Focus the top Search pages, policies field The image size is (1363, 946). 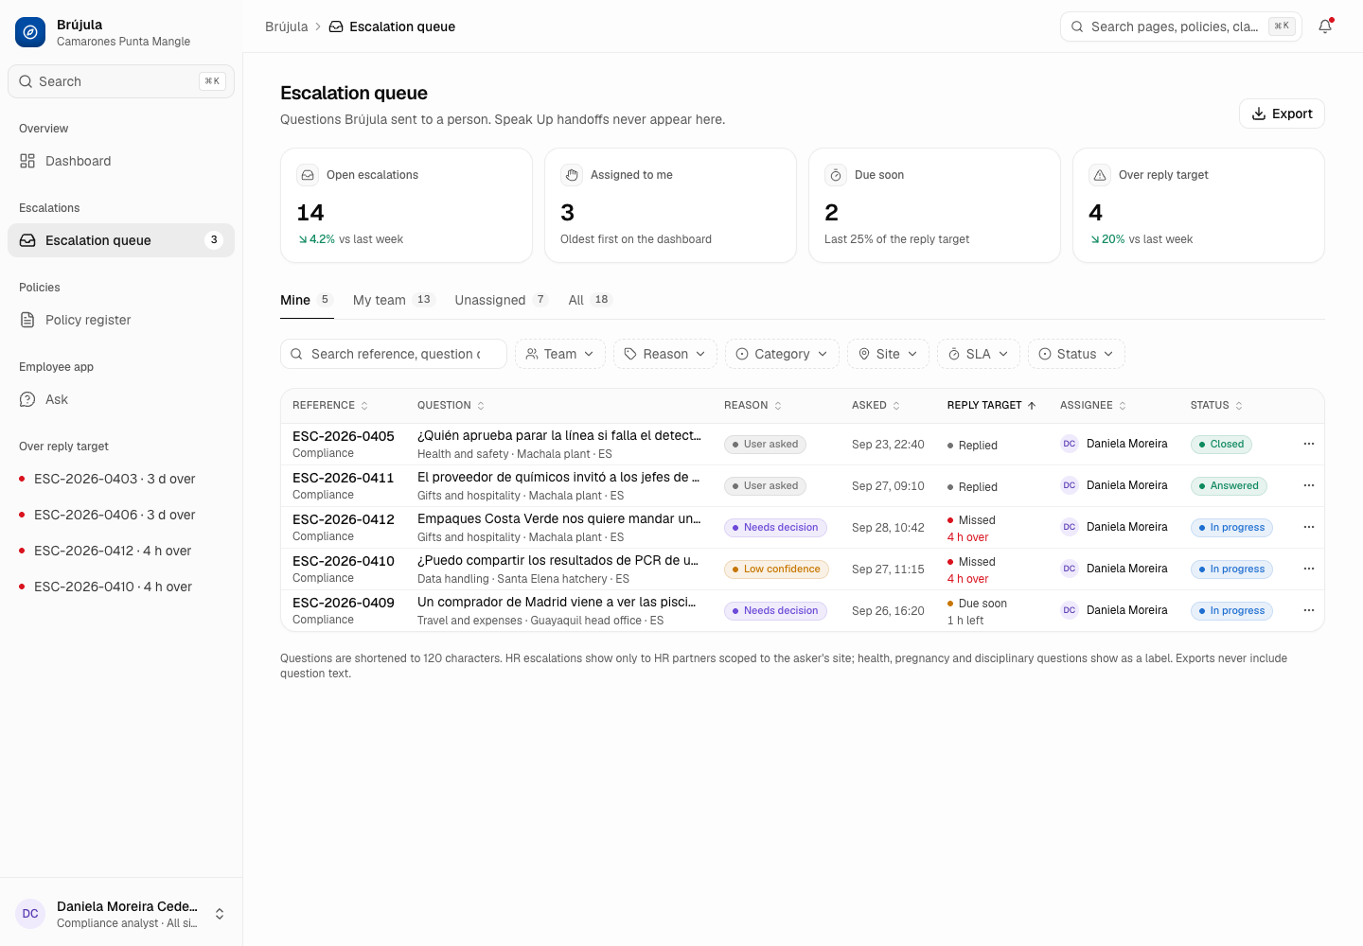(x=1181, y=26)
